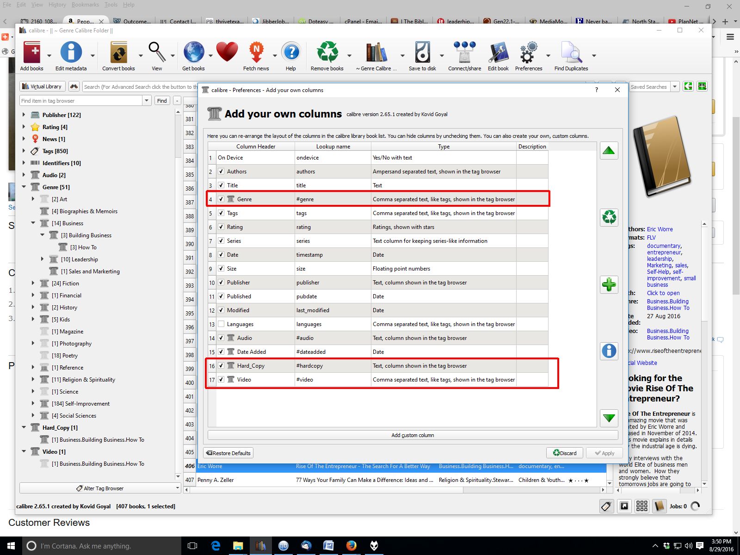Move selected column down with green arrow

[609, 418]
